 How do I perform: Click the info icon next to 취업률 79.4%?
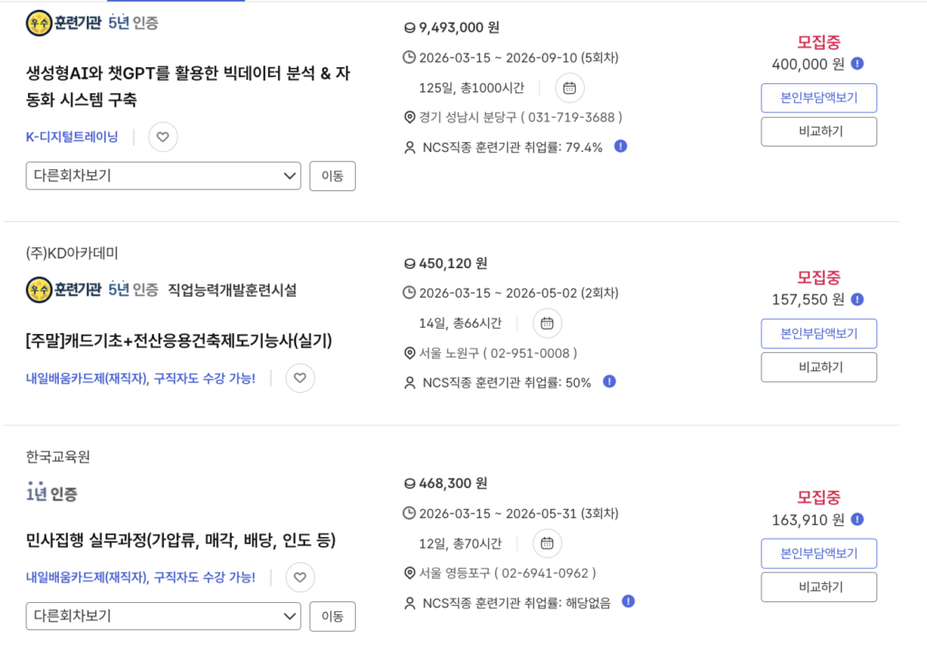620,146
